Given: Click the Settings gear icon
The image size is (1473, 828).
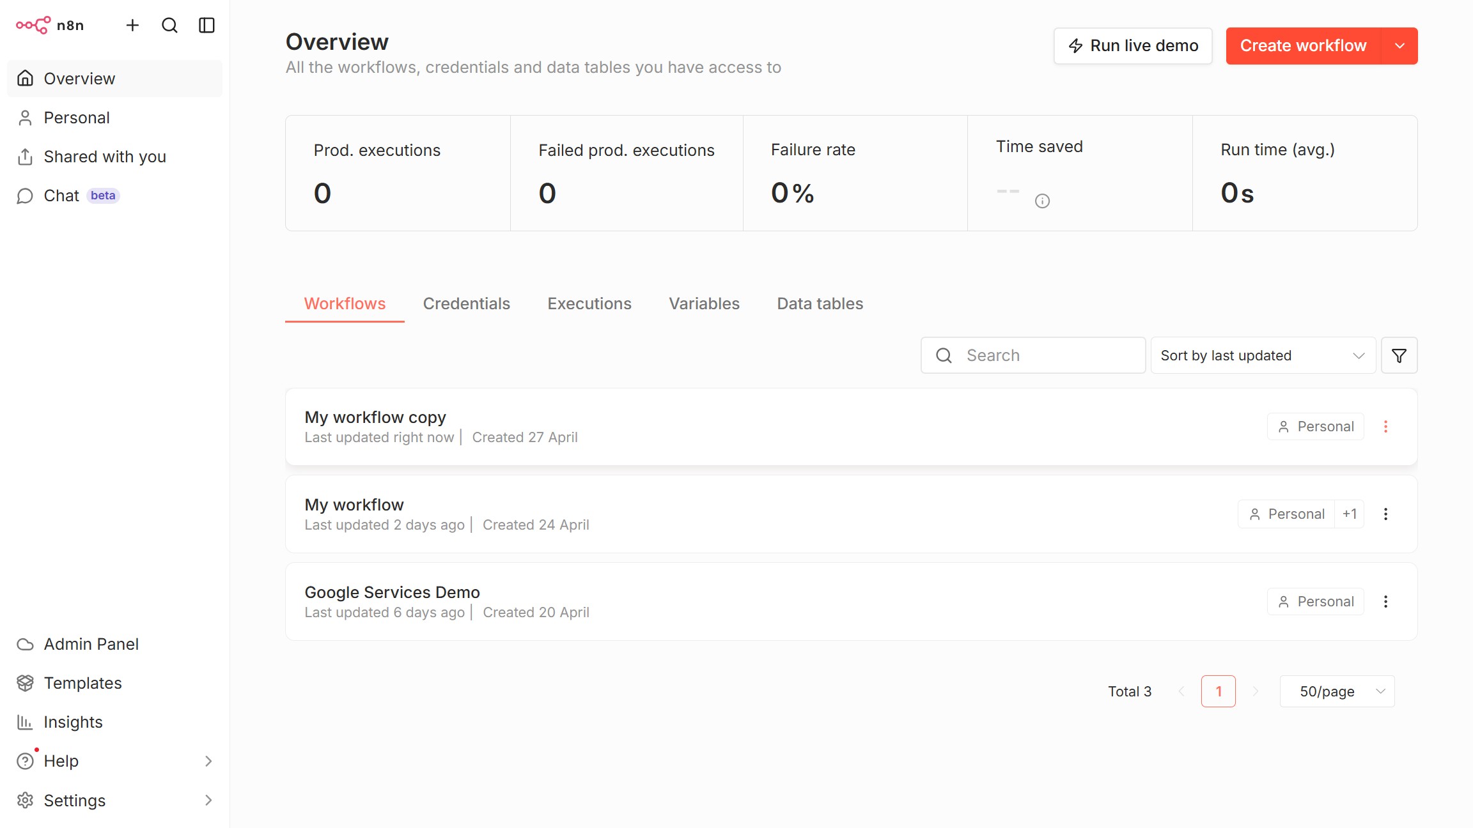Looking at the screenshot, I should 25,800.
